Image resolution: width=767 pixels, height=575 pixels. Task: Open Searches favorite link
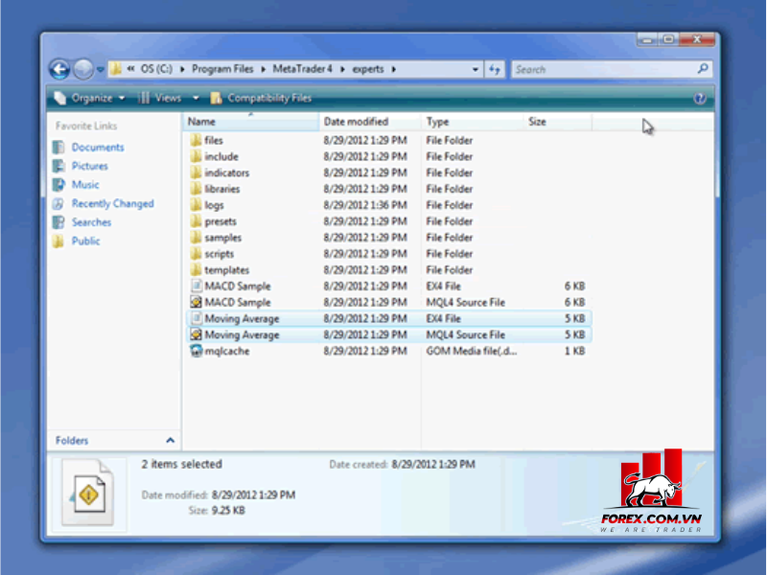point(91,222)
